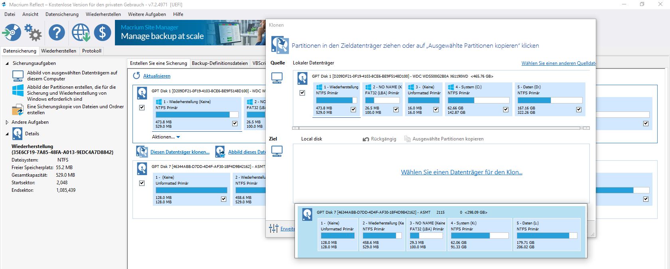Screen dimensions: 670x269
Task: Toggle GPT Disk 7 checkbox in main window
Action: pos(142,183)
